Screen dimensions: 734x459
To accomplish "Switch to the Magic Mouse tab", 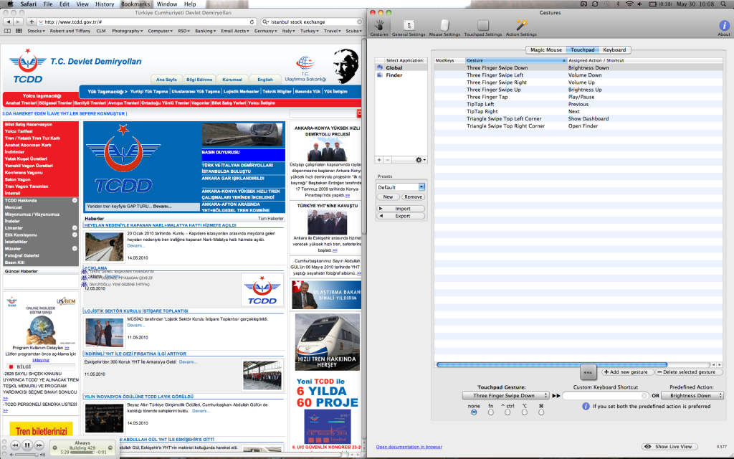I will (545, 49).
